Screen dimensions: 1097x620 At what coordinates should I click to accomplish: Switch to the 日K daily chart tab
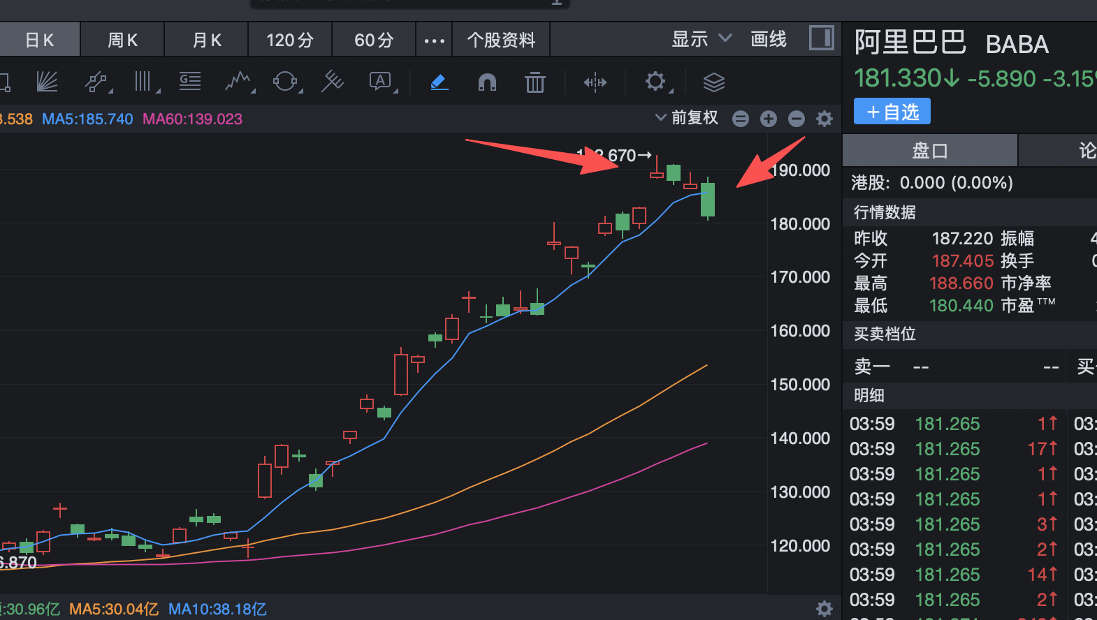point(40,40)
